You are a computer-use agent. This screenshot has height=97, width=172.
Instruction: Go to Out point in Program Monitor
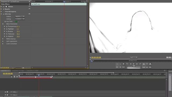(x=120, y=67)
